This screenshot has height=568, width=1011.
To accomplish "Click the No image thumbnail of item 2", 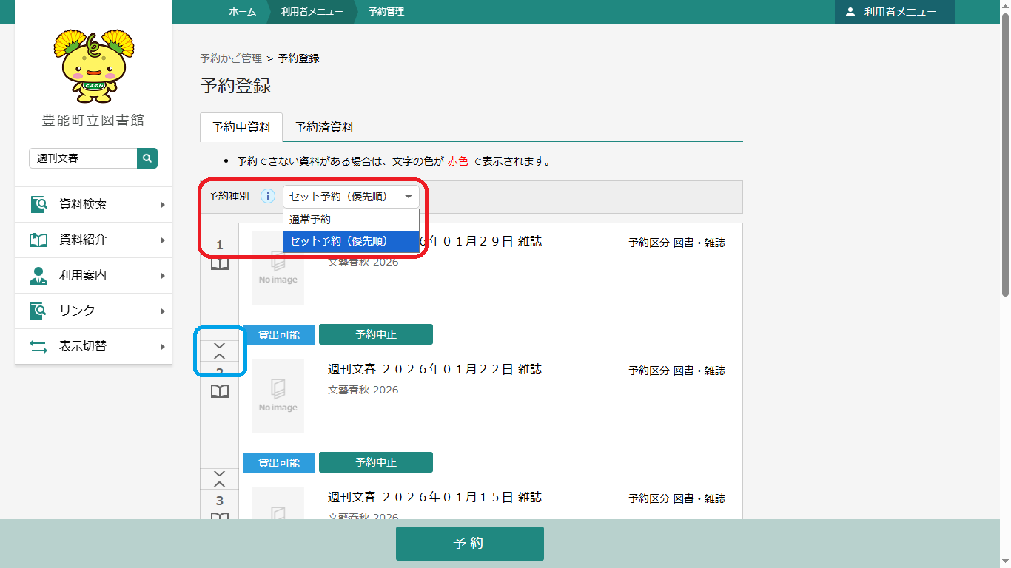I will click(278, 396).
